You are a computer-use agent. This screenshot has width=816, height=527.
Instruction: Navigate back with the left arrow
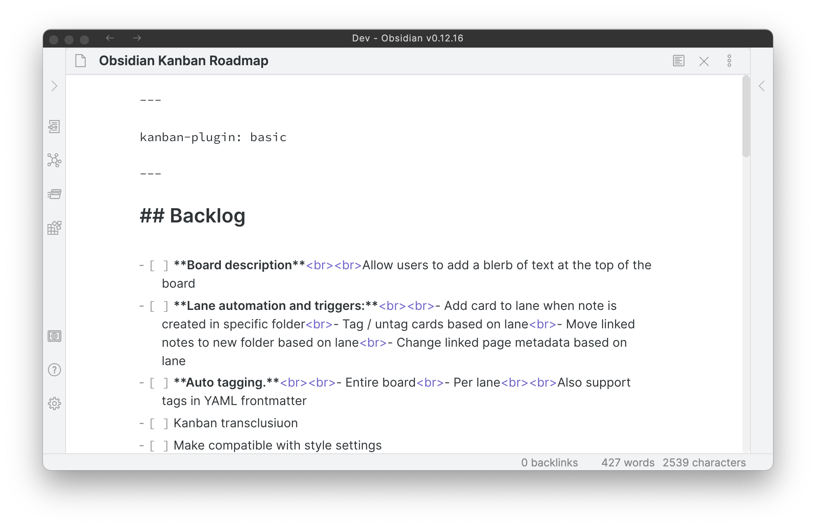point(110,38)
